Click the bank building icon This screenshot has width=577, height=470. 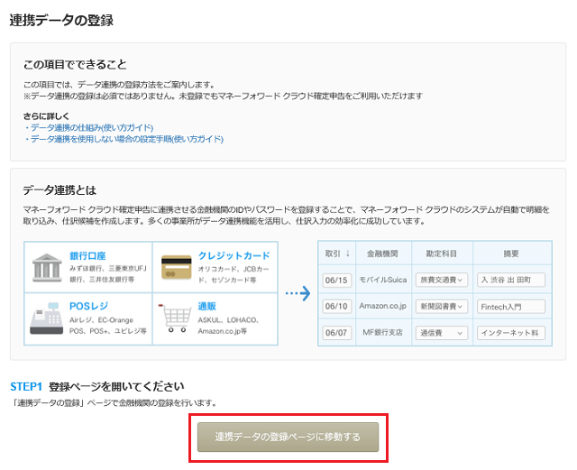[46, 267]
